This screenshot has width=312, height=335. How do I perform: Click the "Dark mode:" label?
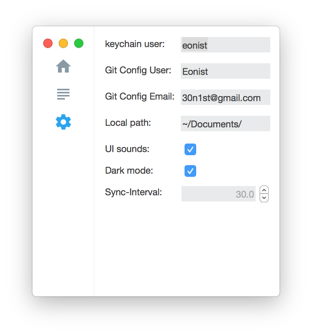pos(129,171)
